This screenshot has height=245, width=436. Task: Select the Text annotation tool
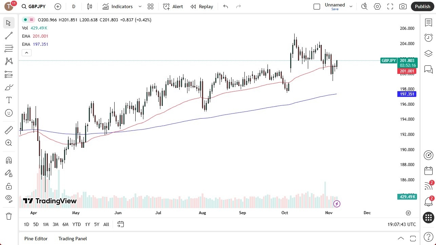coord(8,100)
